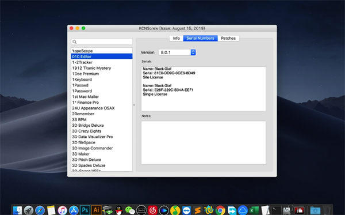Select 'topeScope in the list
This screenshot has width=345, height=215.
click(102, 51)
